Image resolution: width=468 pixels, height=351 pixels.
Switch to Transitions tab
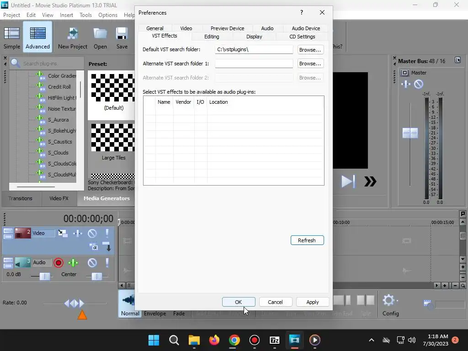(20, 198)
